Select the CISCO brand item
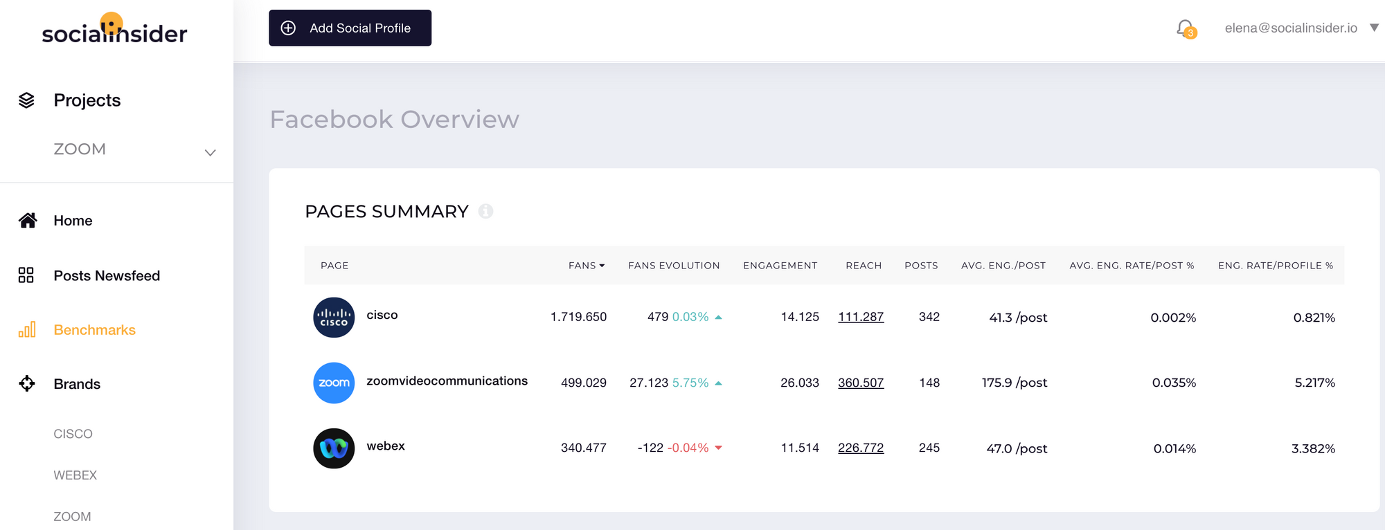 coord(73,434)
